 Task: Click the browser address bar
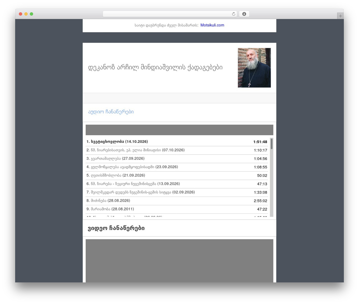click(170, 14)
